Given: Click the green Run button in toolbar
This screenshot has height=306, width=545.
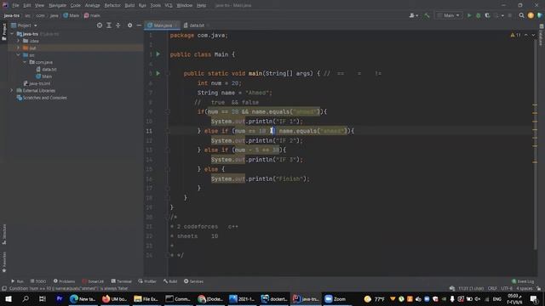Looking at the screenshot, I should tap(469, 15).
